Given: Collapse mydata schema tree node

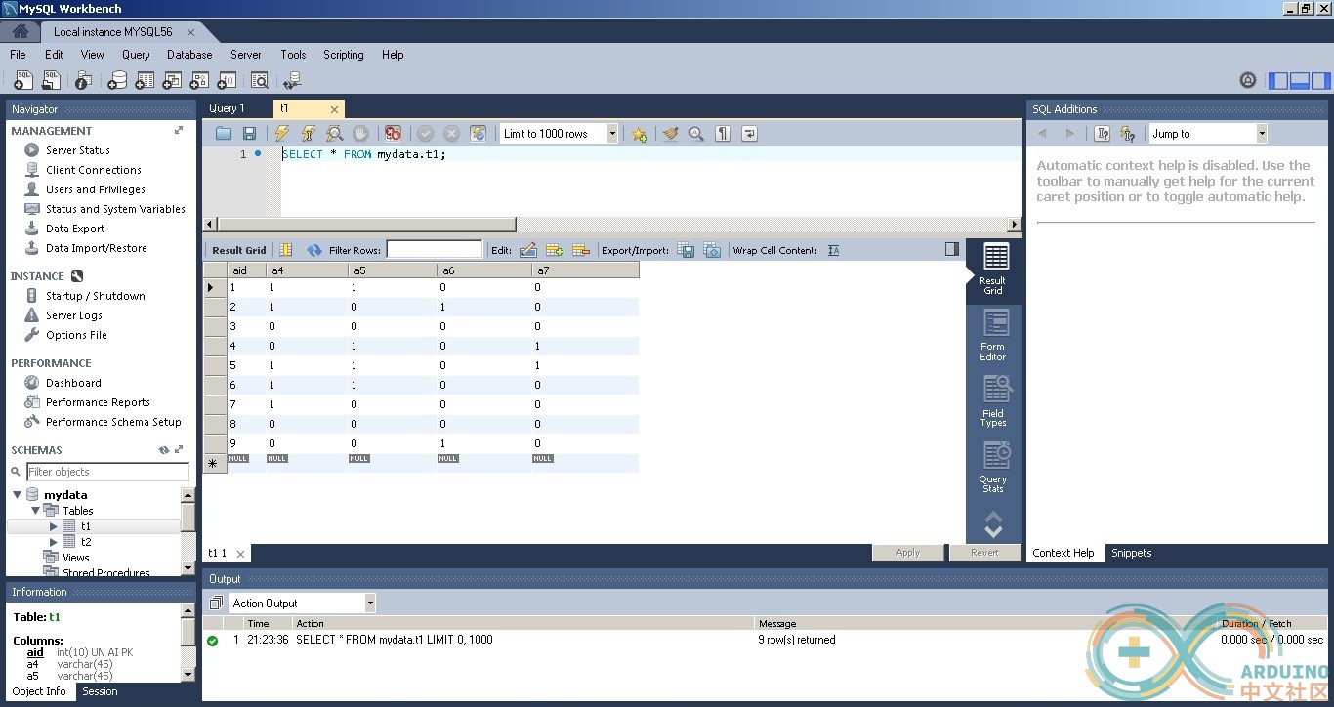Looking at the screenshot, I should click(x=17, y=495).
